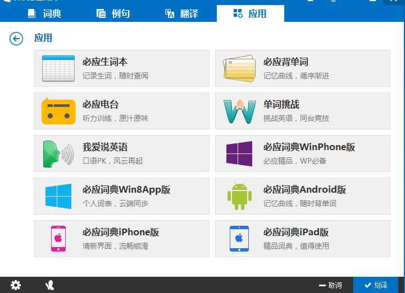The height and width of the screenshot is (293, 405).
Task: Toggle the 取词 word capture option
Action: click(x=330, y=285)
